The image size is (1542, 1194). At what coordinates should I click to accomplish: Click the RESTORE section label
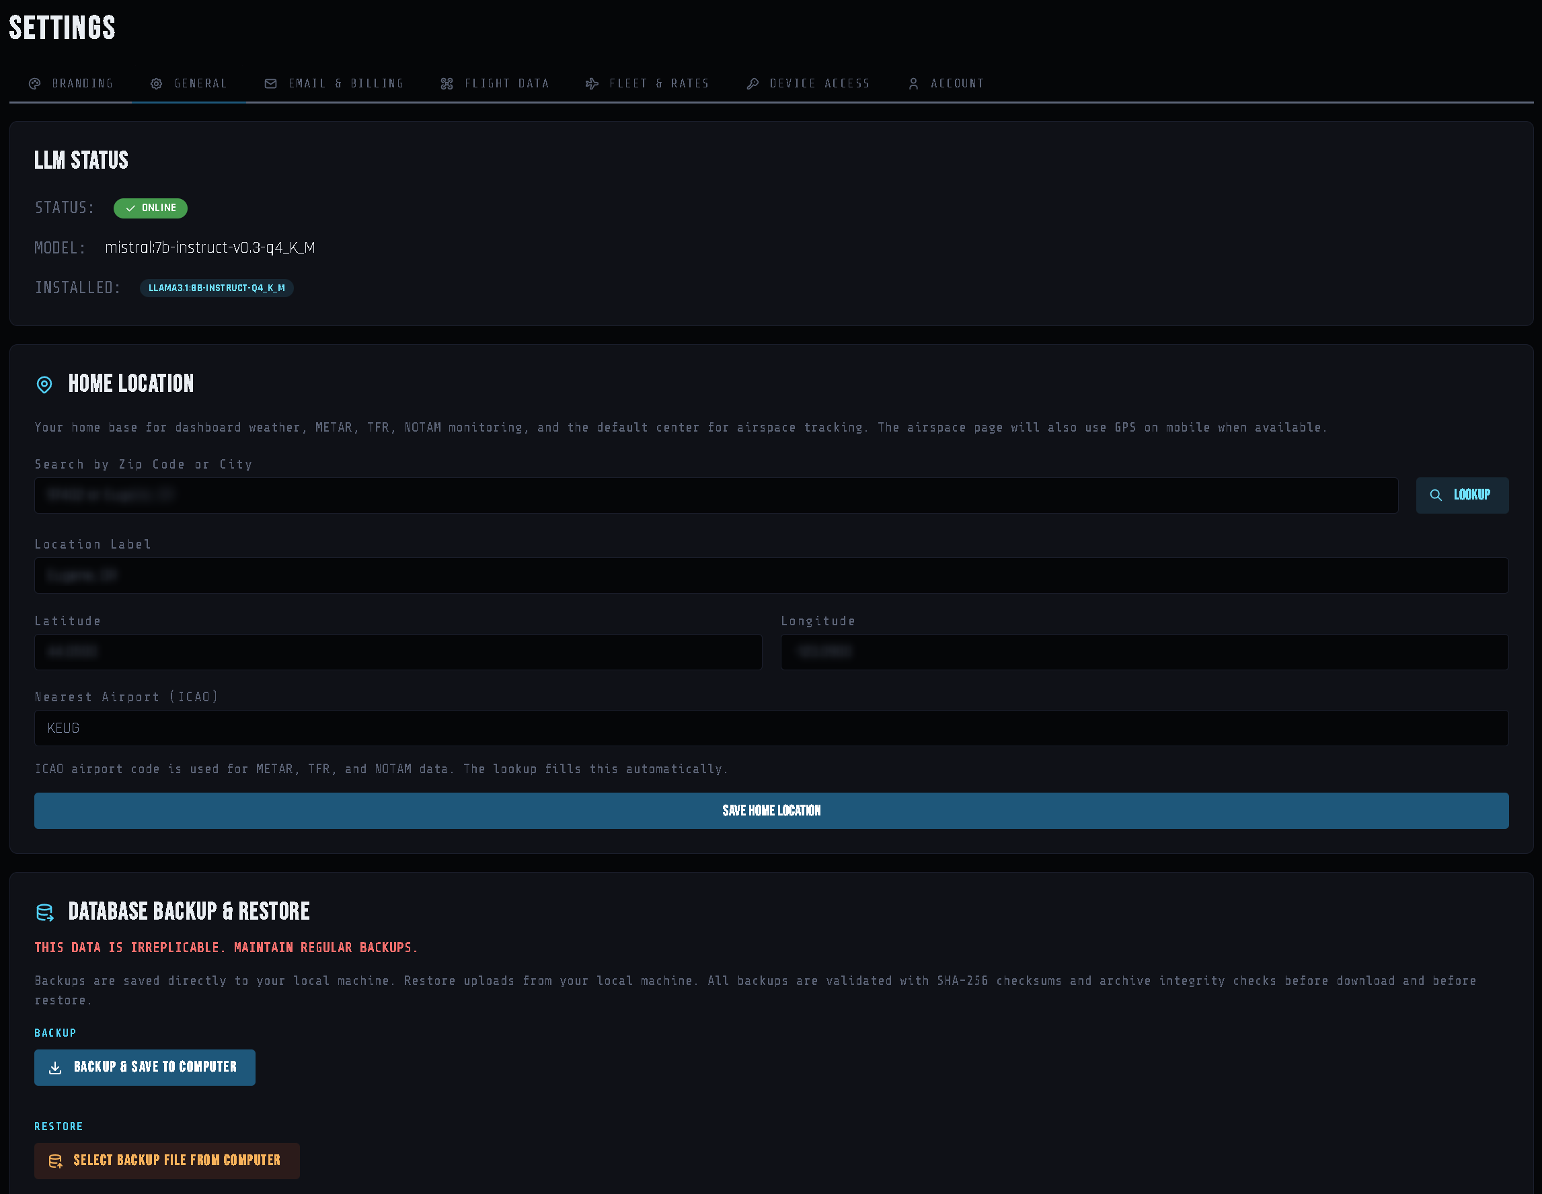[x=59, y=1127]
